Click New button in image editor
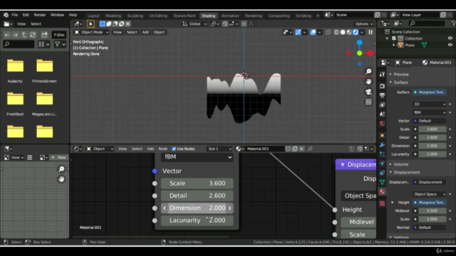Viewport: 456px width, 256px height. tap(58, 157)
